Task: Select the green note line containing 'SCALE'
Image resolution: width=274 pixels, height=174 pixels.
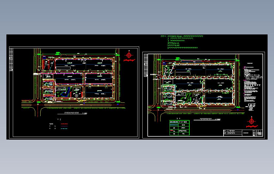Action: 185,36
